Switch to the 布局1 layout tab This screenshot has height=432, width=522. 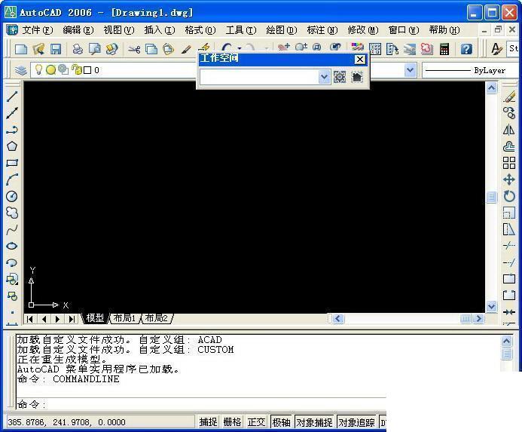pos(125,318)
